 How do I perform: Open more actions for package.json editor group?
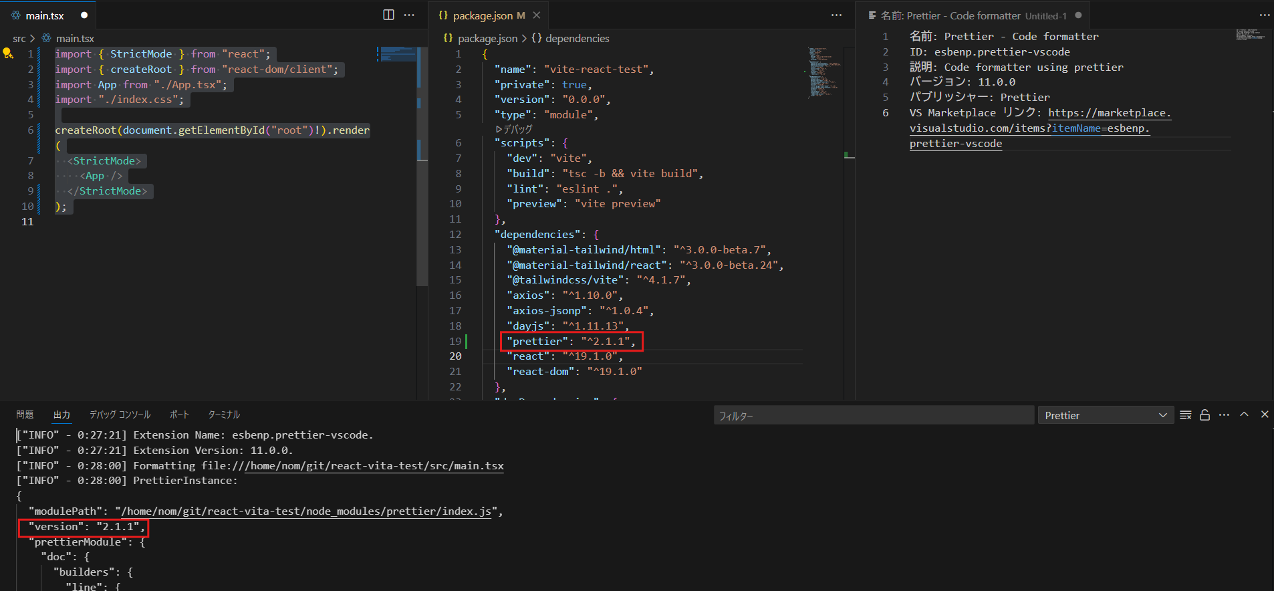[x=836, y=15]
